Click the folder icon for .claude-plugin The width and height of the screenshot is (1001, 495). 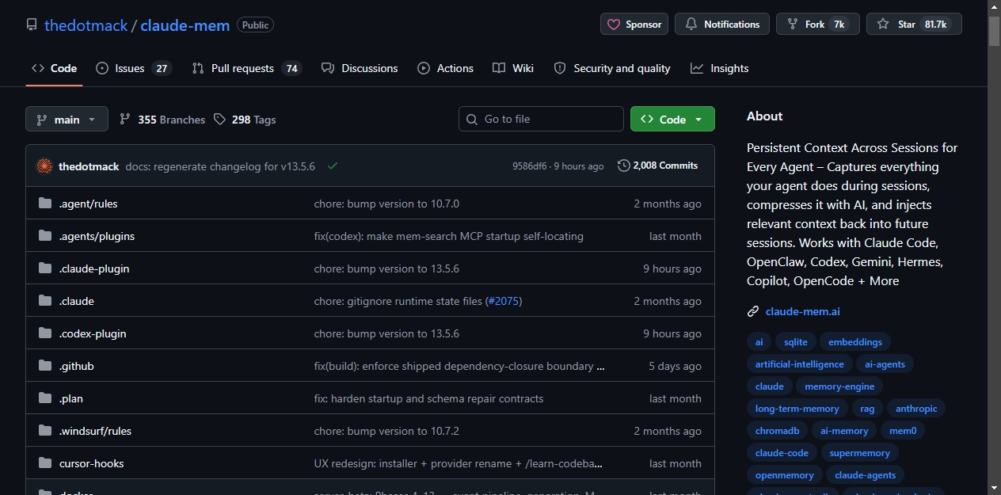point(45,268)
